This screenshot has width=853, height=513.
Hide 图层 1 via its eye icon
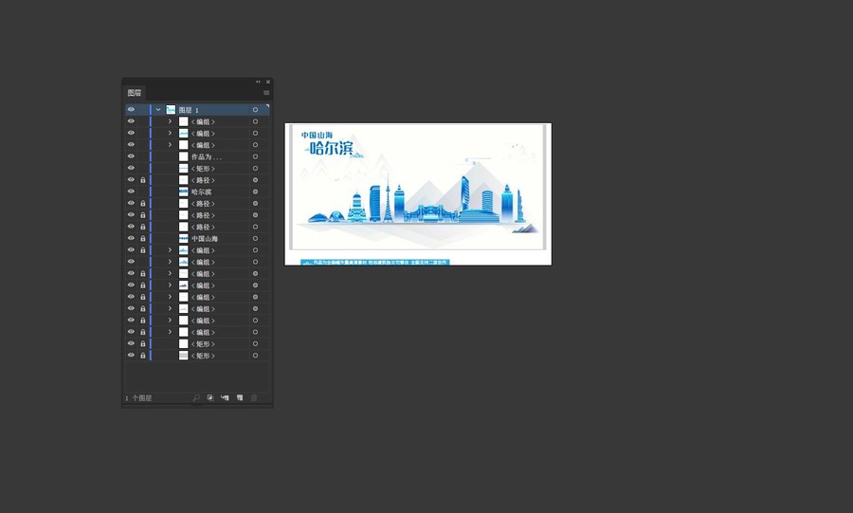[x=131, y=109]
